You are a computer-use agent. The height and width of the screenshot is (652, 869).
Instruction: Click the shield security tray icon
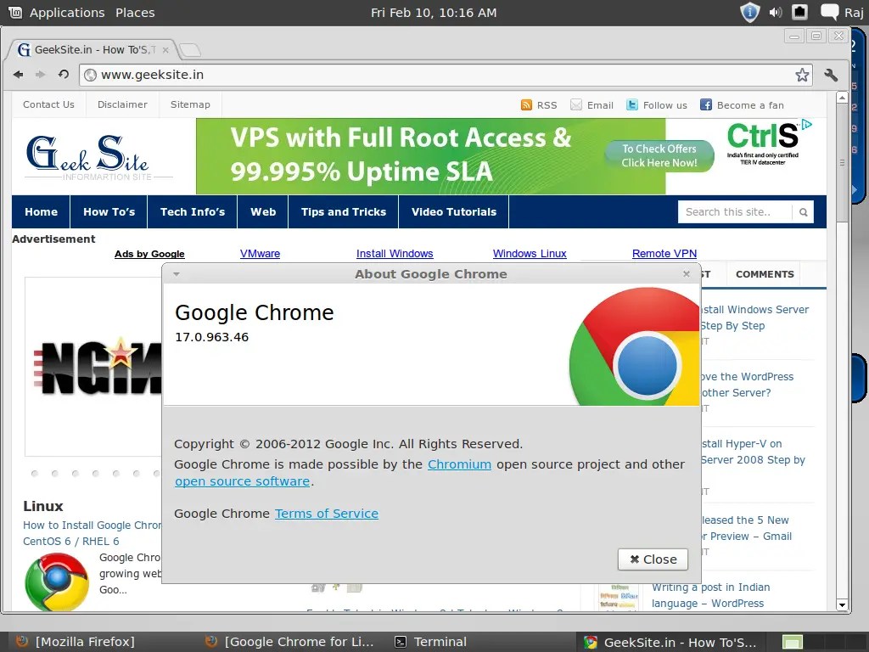pyautogui.click(x=750, y=12)
